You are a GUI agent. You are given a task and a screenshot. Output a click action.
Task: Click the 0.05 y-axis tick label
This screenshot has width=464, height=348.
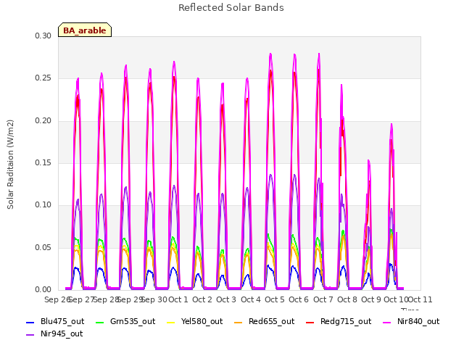[43, 247]
